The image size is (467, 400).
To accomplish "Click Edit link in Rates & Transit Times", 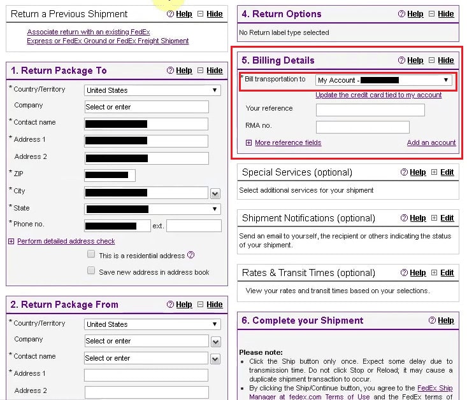I will click(x=447, y=273).
